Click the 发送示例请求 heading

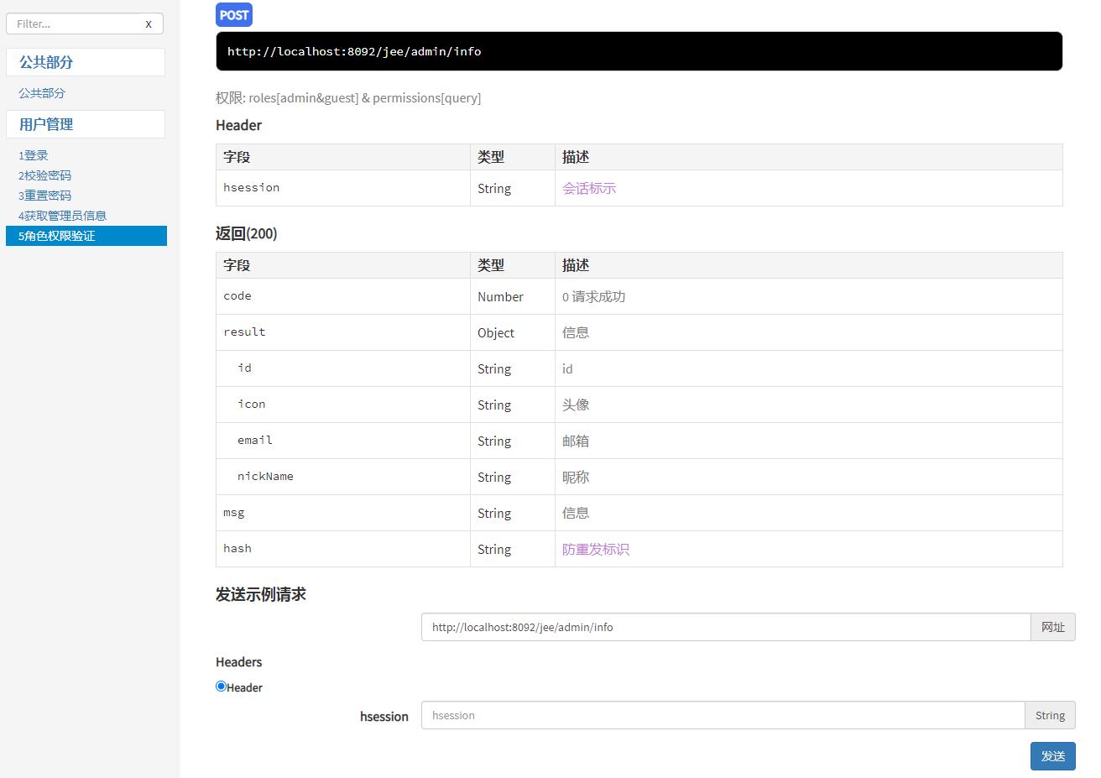261,594
